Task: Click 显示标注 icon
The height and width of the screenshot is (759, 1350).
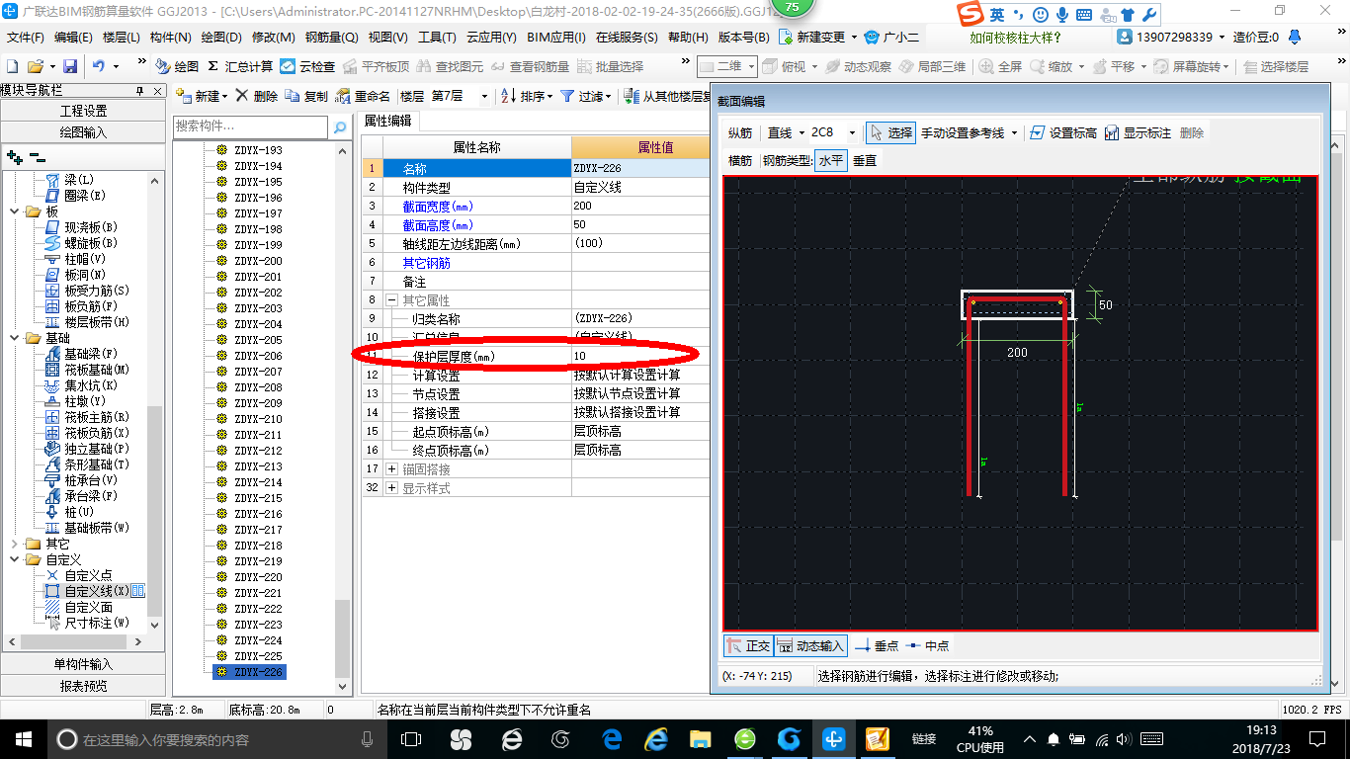Action: [x=1112, y=132]
